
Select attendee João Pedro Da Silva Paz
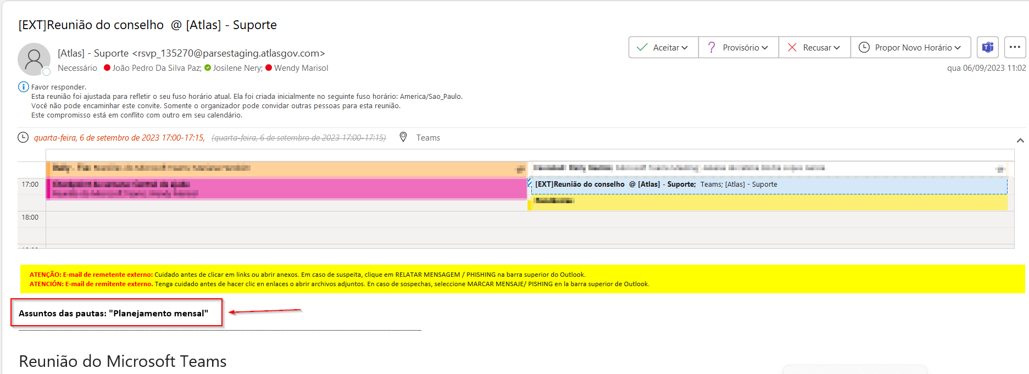(157, 68)
